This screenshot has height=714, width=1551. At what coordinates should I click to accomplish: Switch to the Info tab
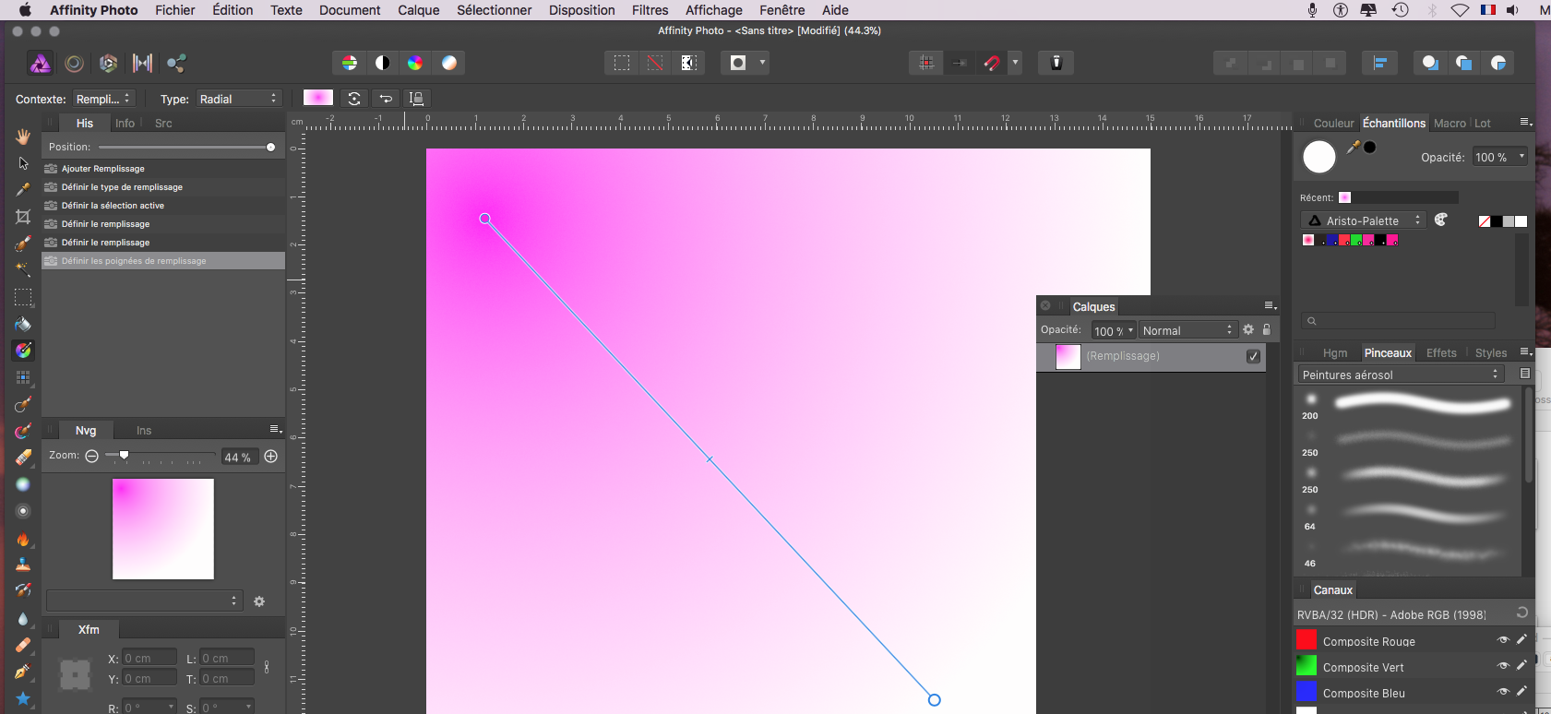coord(125,123)
